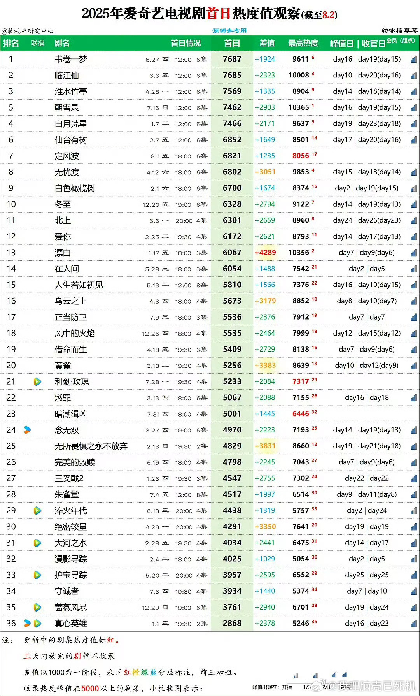Click the bar chart icon in 乌云之上 row
The width and height of the screenshot is (420, 696).
(414, 301)
